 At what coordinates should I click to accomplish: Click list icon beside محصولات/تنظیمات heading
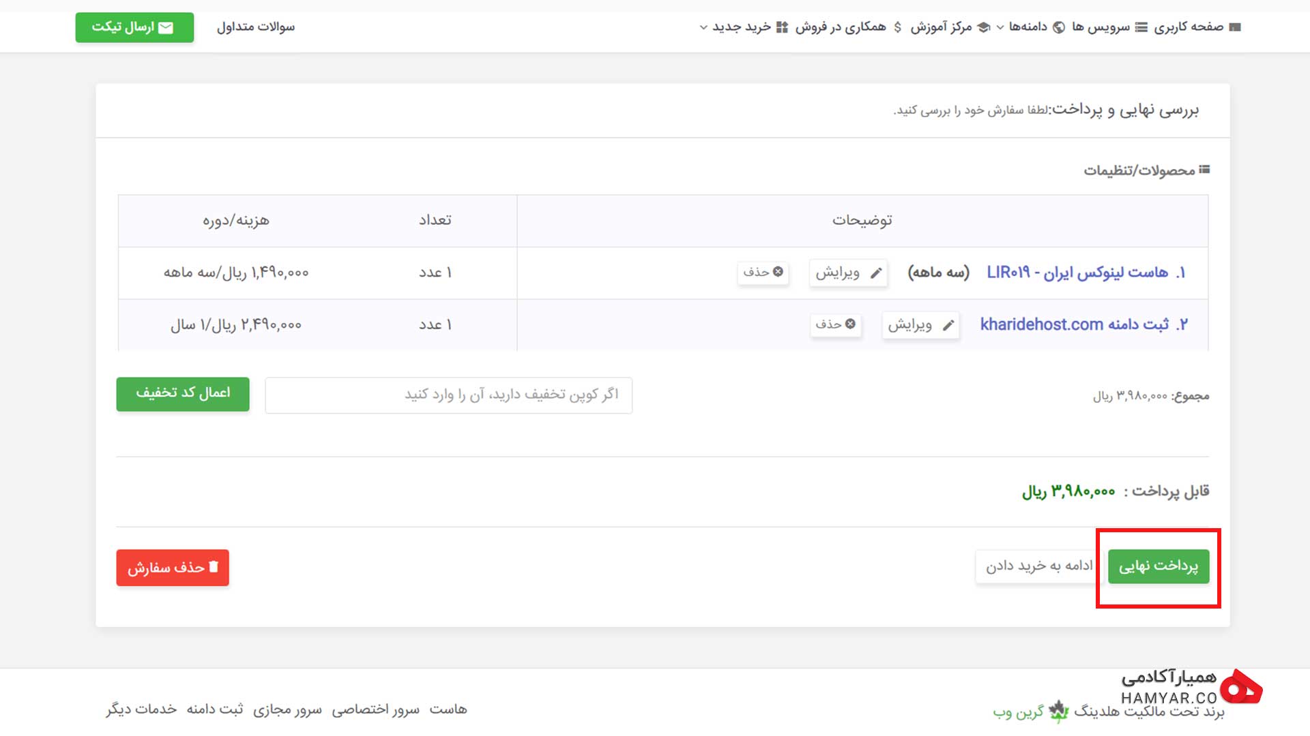[1204, 169]
